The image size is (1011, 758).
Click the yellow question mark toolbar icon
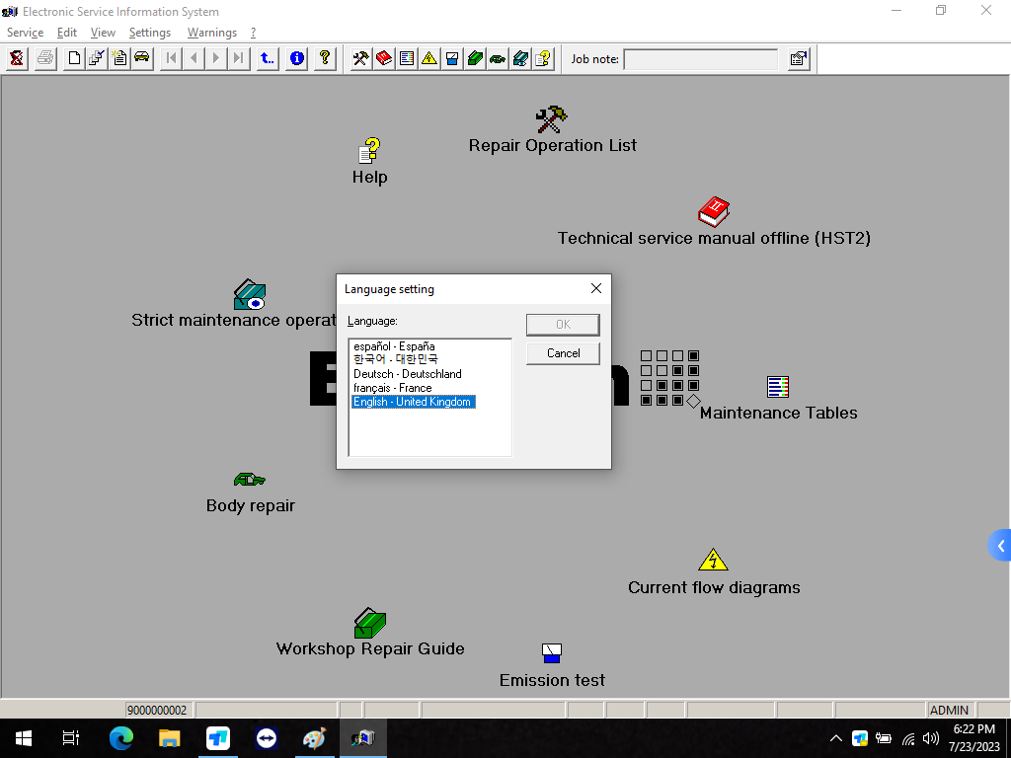(324, 58)
